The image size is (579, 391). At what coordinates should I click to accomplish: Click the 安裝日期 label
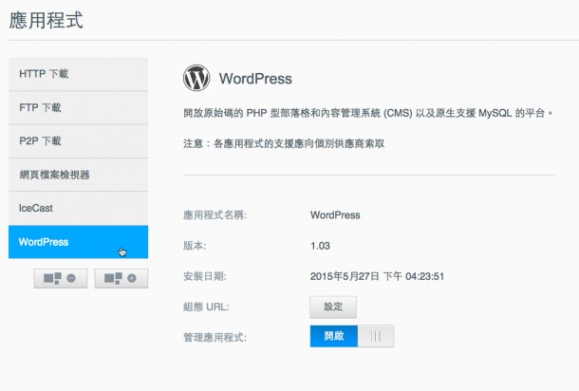[x=205, y=276]
